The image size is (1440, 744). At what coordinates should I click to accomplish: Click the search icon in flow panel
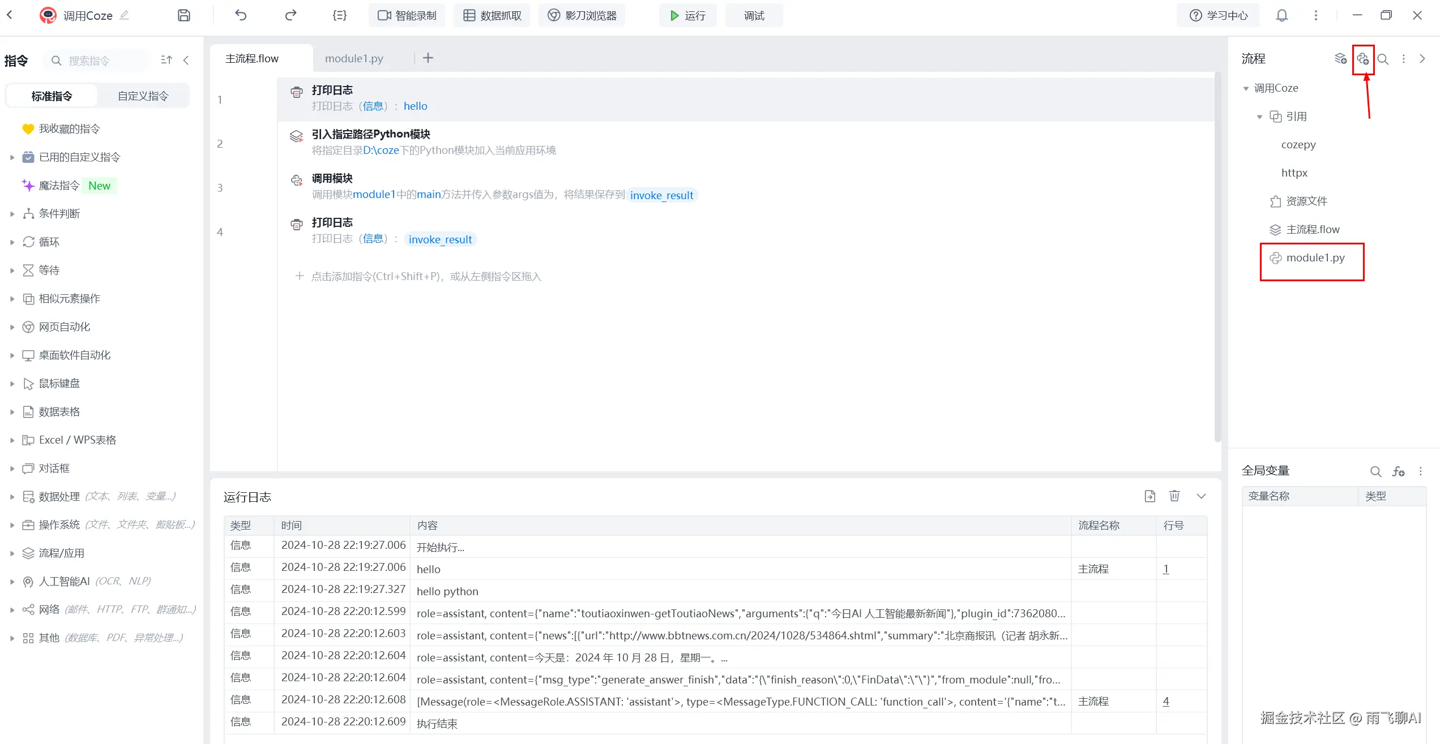(x=1383, y=59)
